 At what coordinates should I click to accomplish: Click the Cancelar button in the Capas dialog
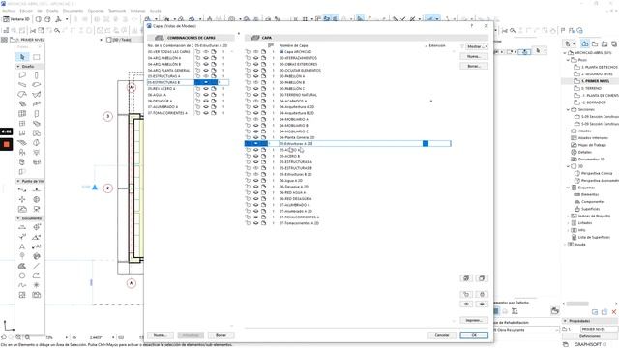(442, 335)
